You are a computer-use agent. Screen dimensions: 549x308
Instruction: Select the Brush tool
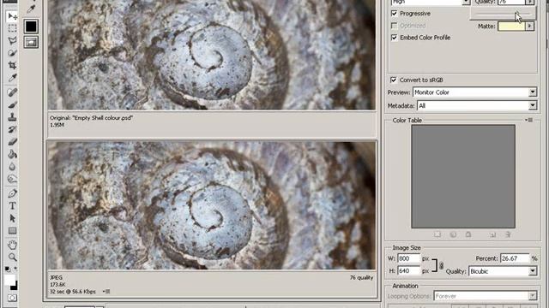pyautogui.click(x=12, y=104)
